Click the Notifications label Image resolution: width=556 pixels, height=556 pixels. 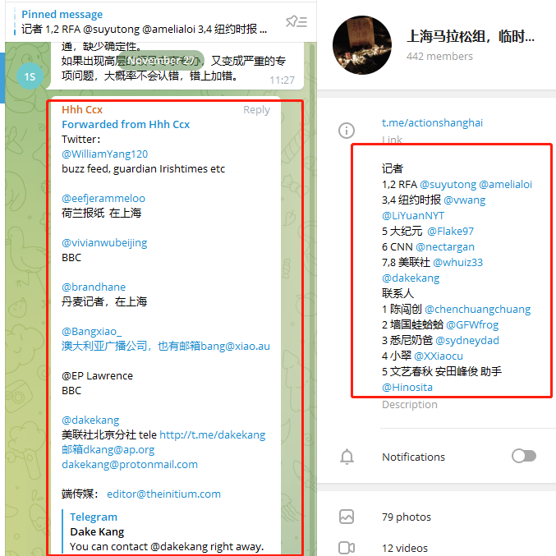(413, 457)
